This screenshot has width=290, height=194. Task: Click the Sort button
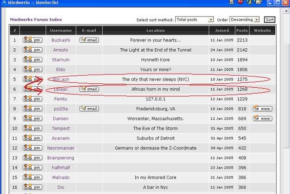click(269, 19)
